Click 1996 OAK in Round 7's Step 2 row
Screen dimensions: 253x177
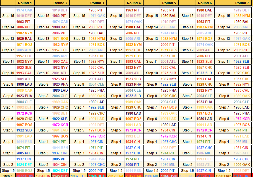click(x=242, y=165)
